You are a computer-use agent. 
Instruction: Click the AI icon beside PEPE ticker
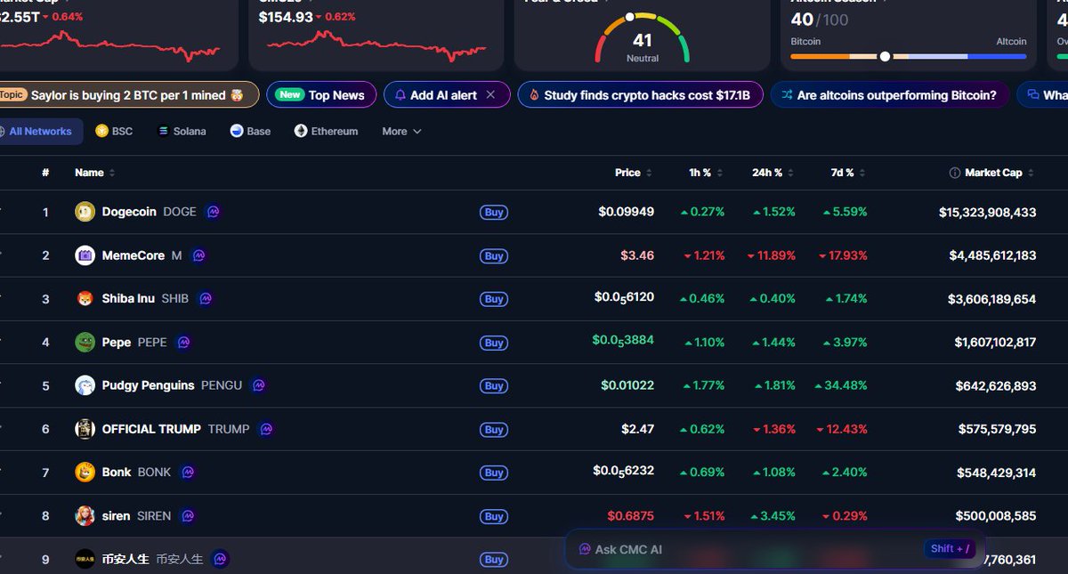(184, 343)
